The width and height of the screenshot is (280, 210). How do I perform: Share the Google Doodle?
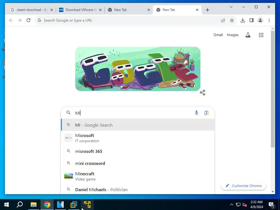tap(203, 92)
